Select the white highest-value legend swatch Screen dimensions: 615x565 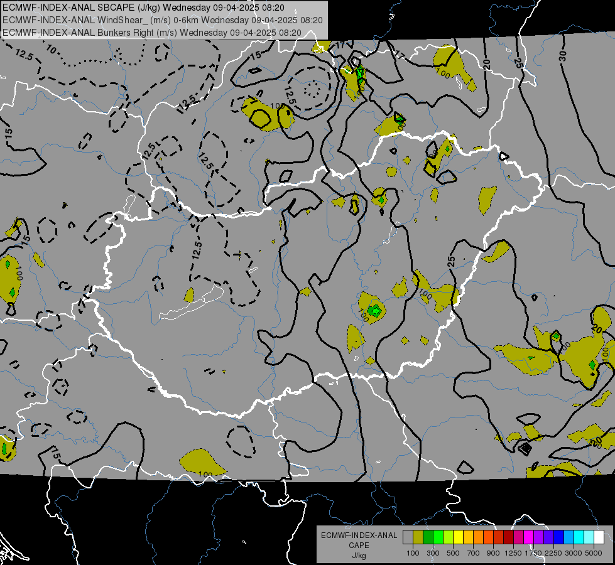[x=599, y=537]
